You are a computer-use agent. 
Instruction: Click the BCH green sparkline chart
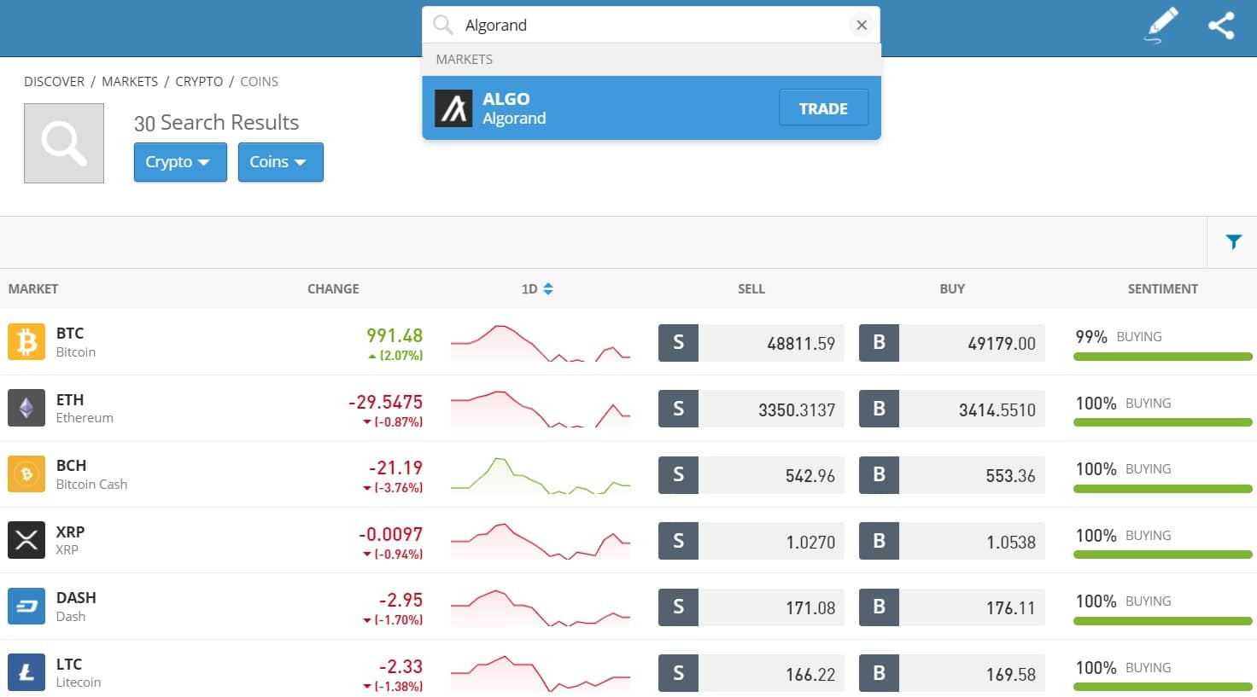[541, 475]
